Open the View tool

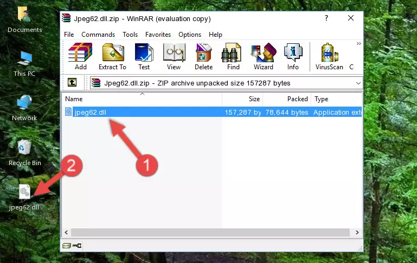coord(174,56)
